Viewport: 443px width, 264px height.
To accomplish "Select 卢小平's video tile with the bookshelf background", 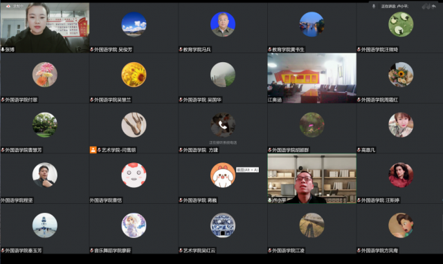I will (x=312, y=178).
